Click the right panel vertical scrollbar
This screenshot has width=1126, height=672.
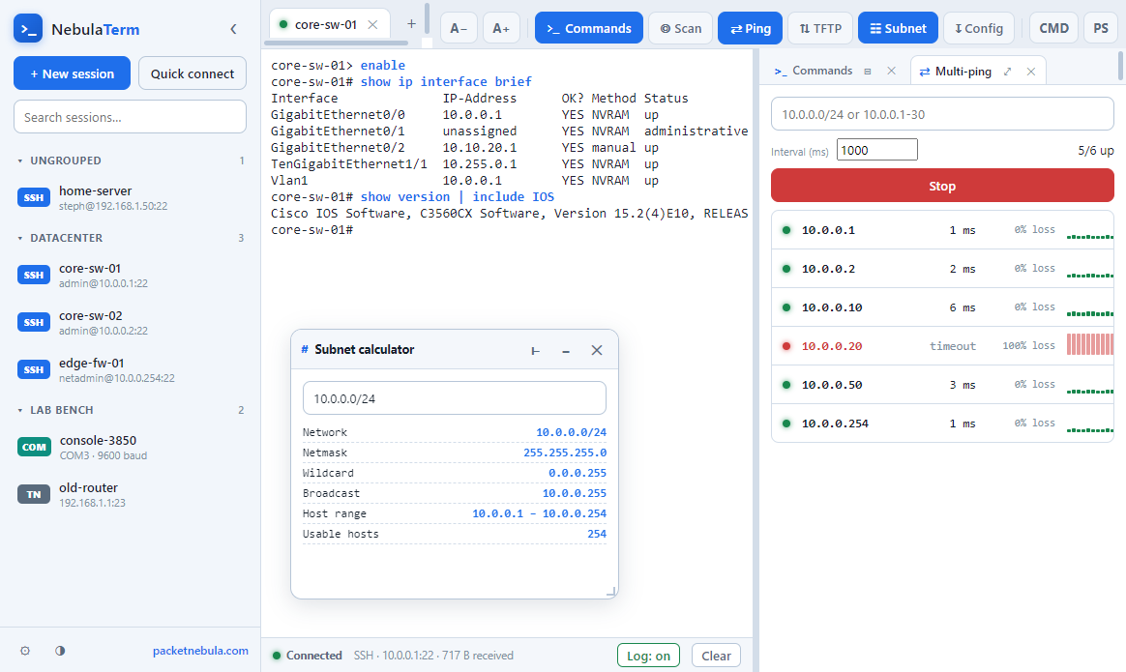[1121, 66]
